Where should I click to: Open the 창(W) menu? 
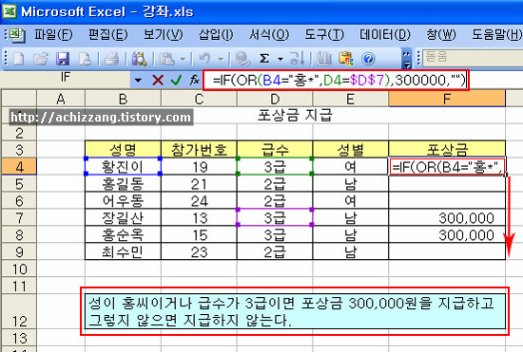pos(441,34)
